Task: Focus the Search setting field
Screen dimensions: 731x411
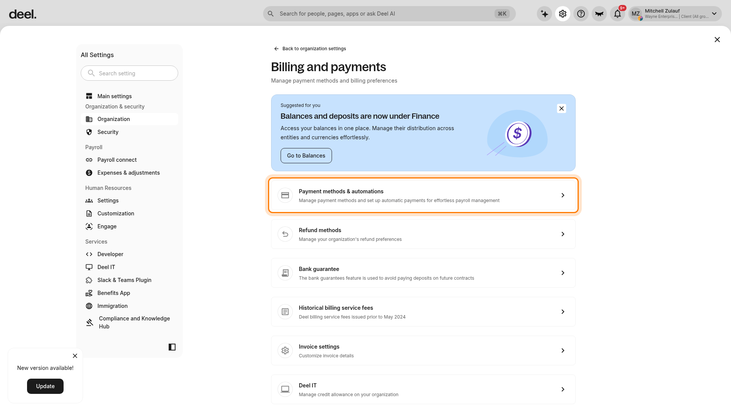Action: [x=129, y=73]
